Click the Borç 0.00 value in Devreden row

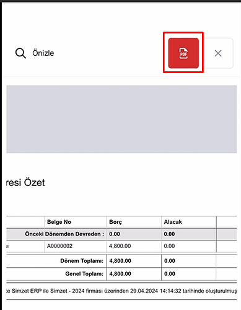115,234
